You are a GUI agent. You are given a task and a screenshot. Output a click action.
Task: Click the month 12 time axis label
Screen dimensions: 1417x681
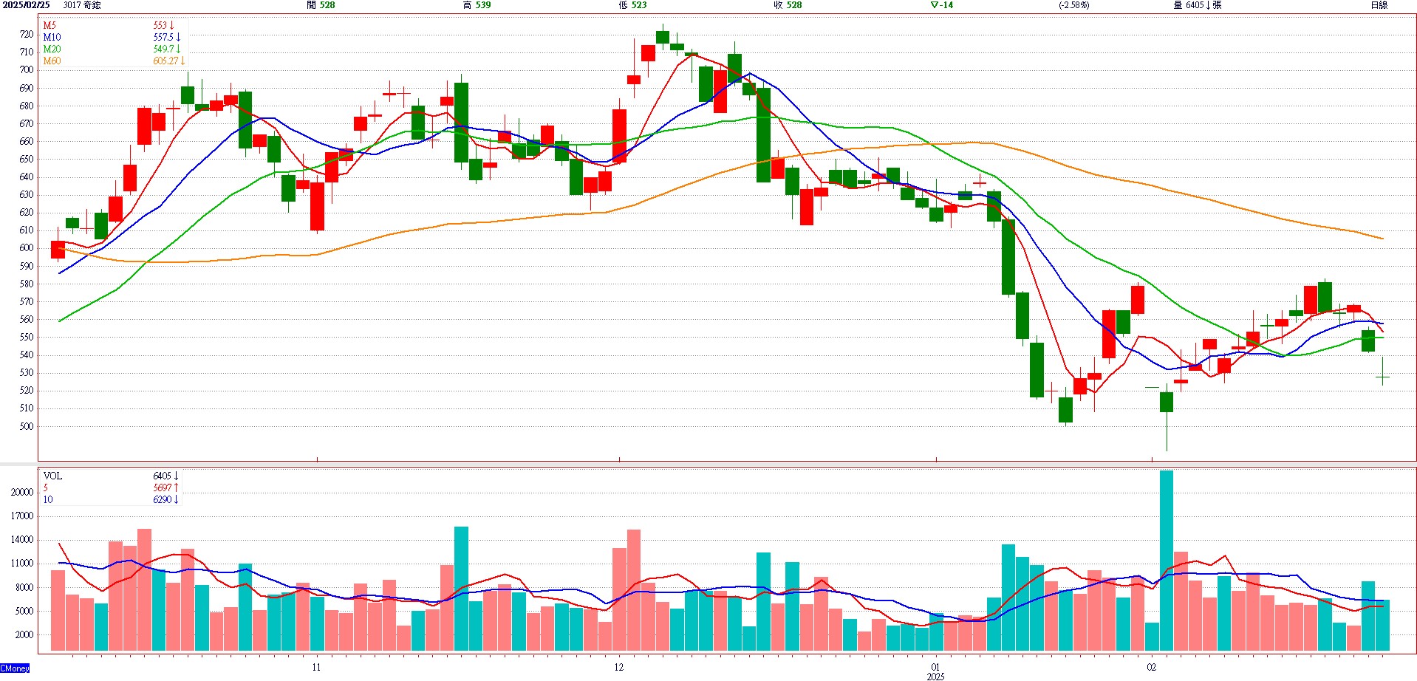618,667
